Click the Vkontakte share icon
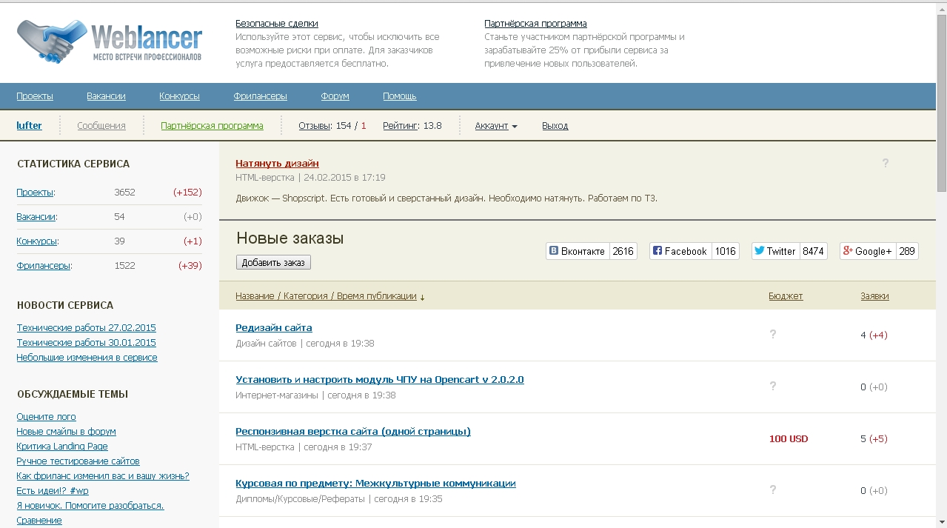This screenshot has height=528, width=947. pyautogui.click(x=554, y=251)
